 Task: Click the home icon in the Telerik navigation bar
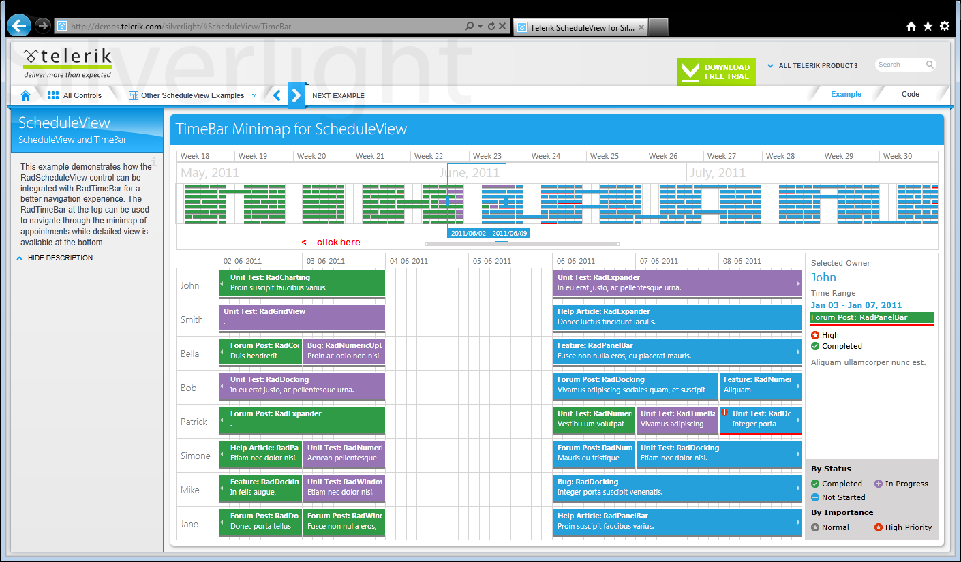click(x=26, y=95)
